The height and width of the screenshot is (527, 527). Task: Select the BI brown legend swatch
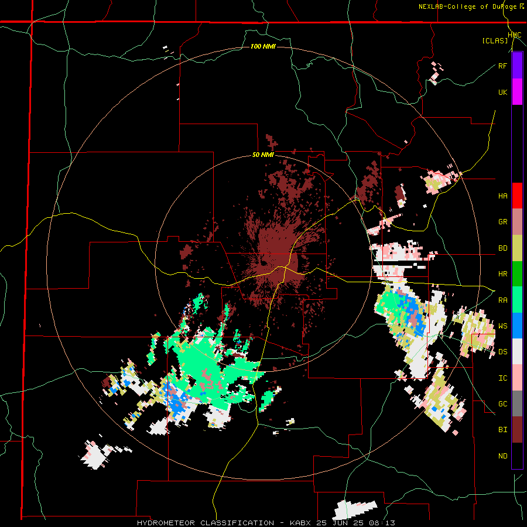pos(517,430)
